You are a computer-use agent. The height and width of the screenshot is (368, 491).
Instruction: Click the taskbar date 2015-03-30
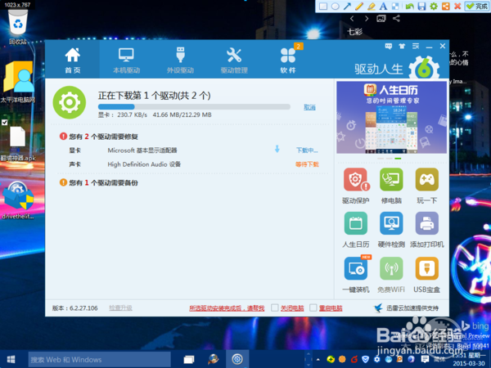coord(469,363)
